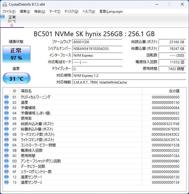Click raw value 00000003251F4E
The height and width of the screenshot is (194, 189).
pyautogui.click(x=166, y=124)
